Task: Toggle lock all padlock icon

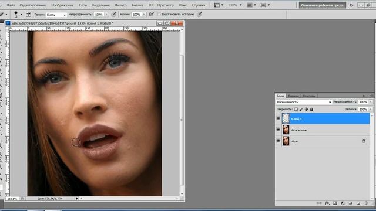Action: coord(311,110)
